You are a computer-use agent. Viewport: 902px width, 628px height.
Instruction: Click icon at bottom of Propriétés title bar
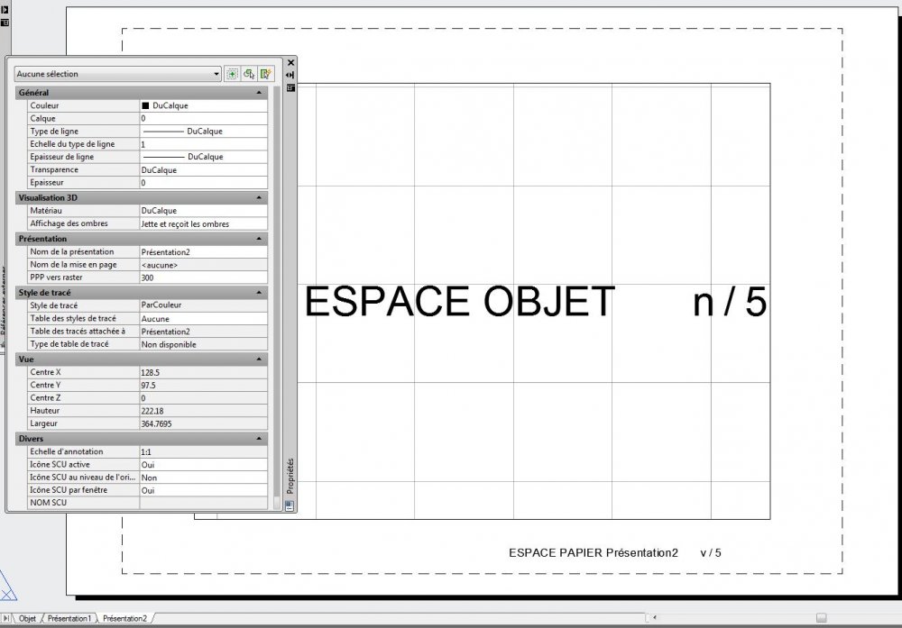point(290,505)
